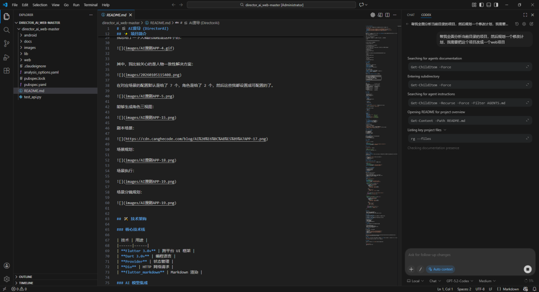This screenshot has width=539, height=292.
Task: Open the GPT-5.2-Codex model dropdown
Action: point(460,281)
